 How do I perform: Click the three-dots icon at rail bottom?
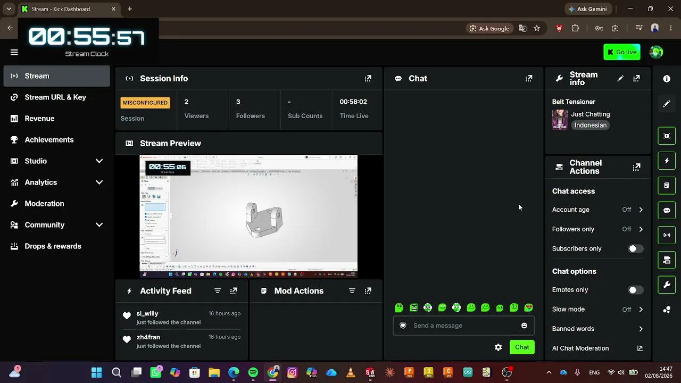coord(667,310)
